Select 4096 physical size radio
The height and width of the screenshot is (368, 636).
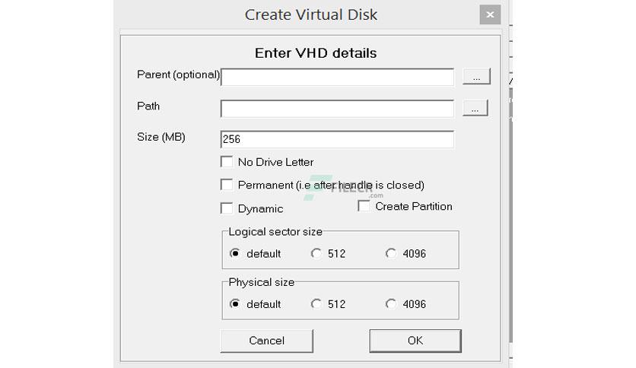tap(391, 304)
